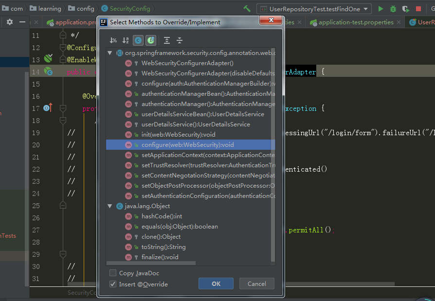Collapse the java.lang.Object node
This screenshot has width=435, height=301.
(109, 206)
